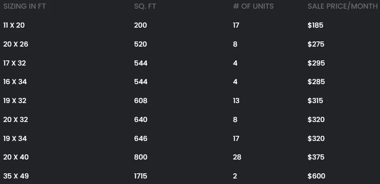Click the 800 square feet value
The image size is (380, 184).
141,157
